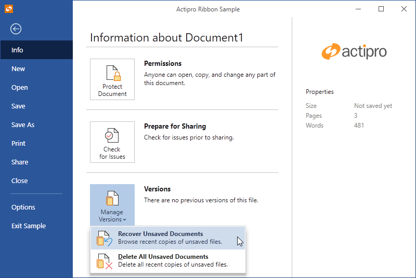The image size is (416, 278).
Task: Collapse the Manage Versions dropdown arrow
Action: pyautogui.click(x=125, y=220)
